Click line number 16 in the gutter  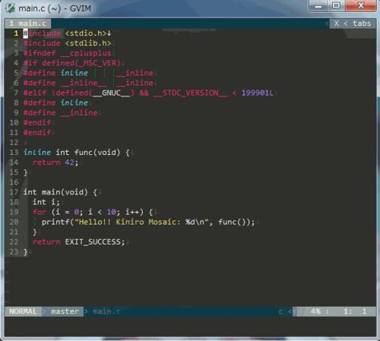[x=14, y=182]
